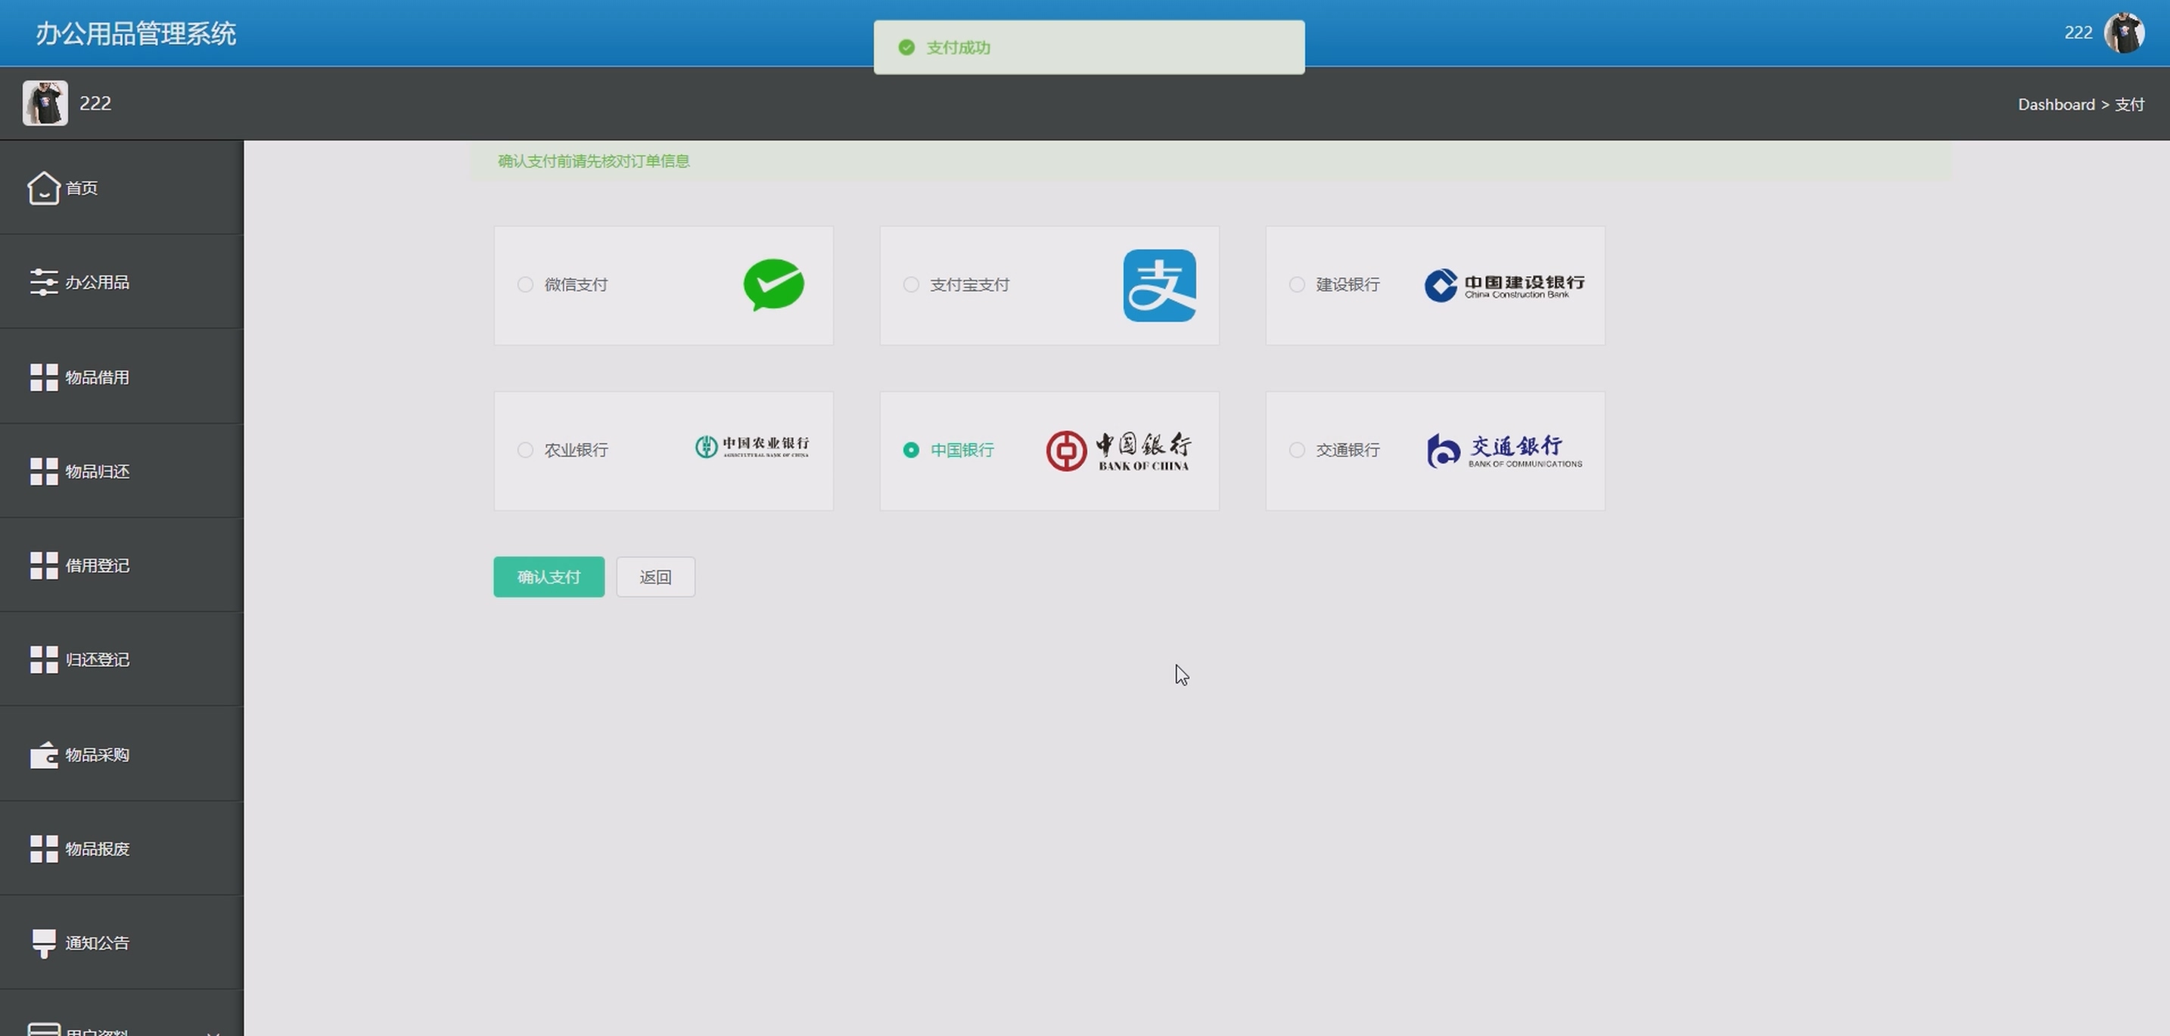Open 物品报废 in the sidebar
This screenshot has width=2170, height=1036.
click(121, 849)
